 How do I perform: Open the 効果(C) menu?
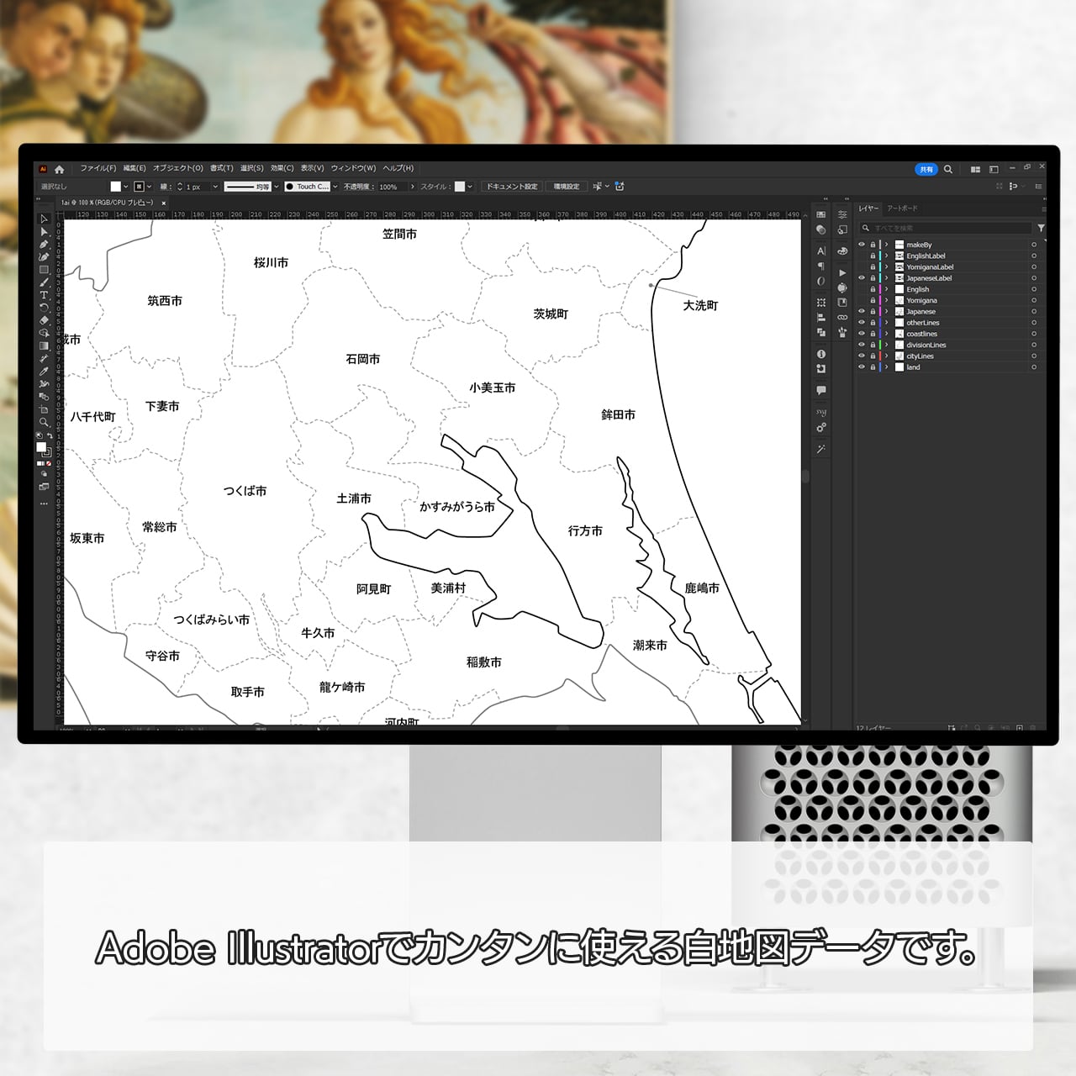tap(282, 168)
